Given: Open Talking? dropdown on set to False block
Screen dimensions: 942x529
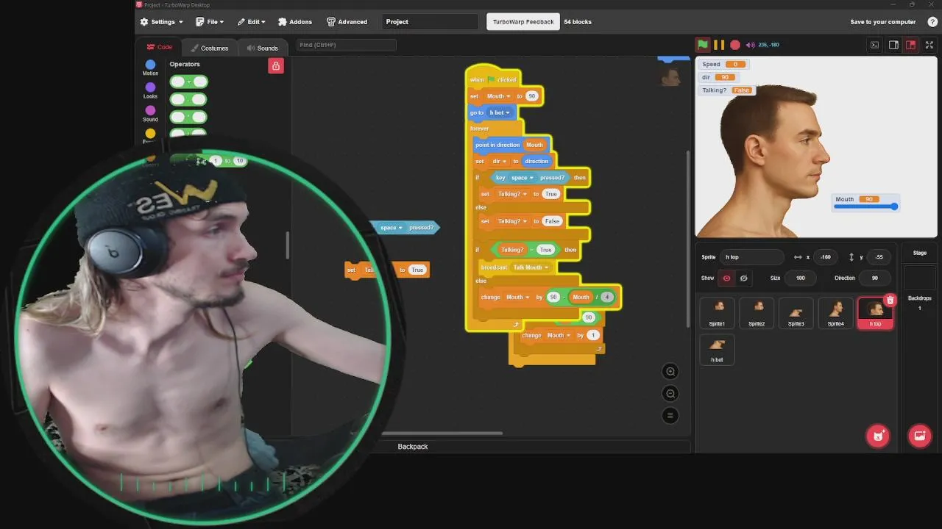Looking at the screenshot, I should 513,221.
